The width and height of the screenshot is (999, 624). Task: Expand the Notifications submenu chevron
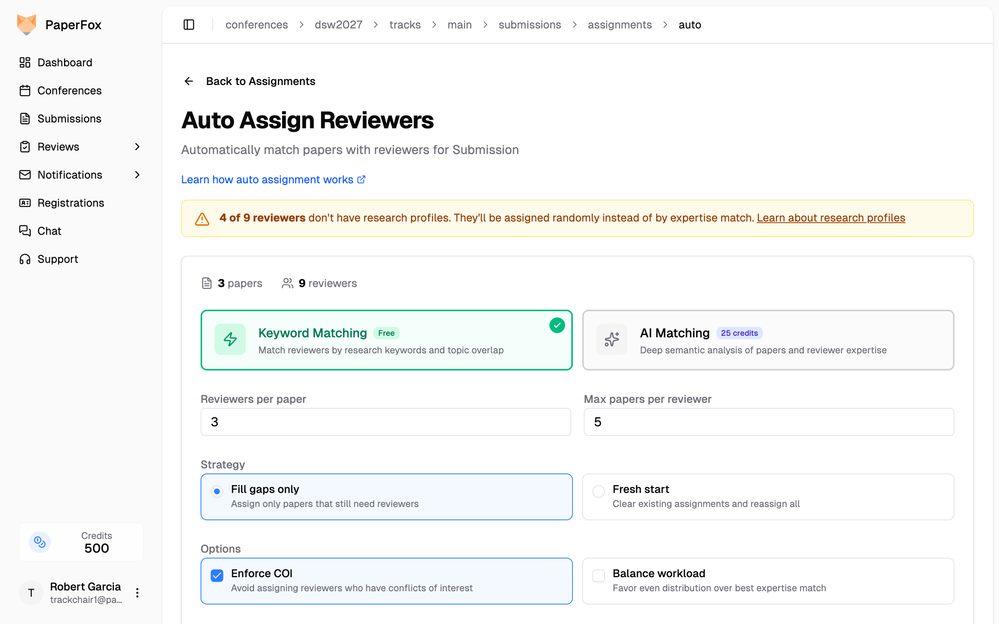[137, 175]
